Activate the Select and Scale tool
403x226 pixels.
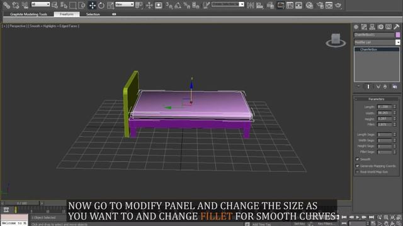(x=110, y=5)
